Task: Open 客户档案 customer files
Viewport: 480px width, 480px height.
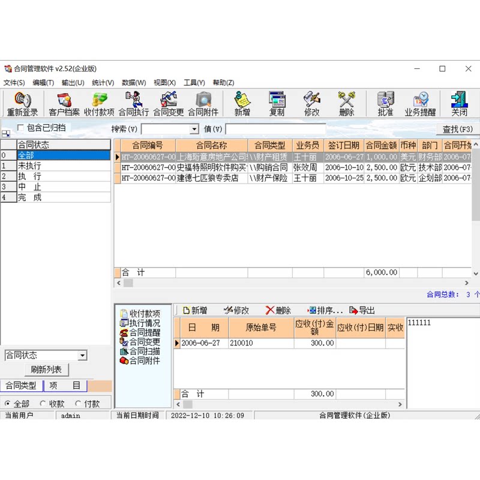Action: tap(64, 104)
